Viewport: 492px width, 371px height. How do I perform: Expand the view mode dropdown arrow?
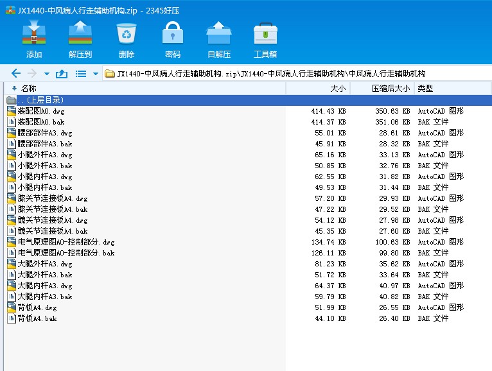[96, 74]
